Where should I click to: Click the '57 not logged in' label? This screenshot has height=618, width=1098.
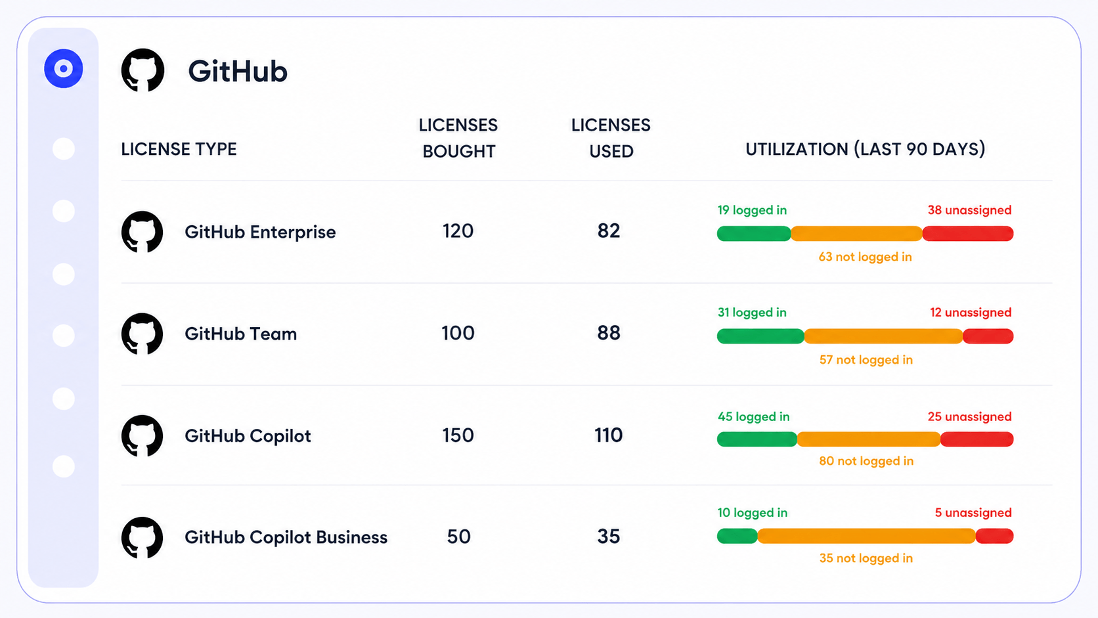coord(866,359)
